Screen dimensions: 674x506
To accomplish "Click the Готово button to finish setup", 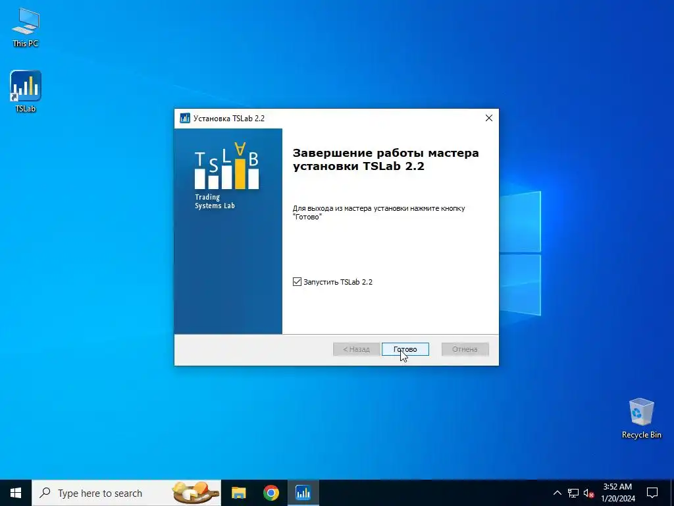I will [405, 349].
